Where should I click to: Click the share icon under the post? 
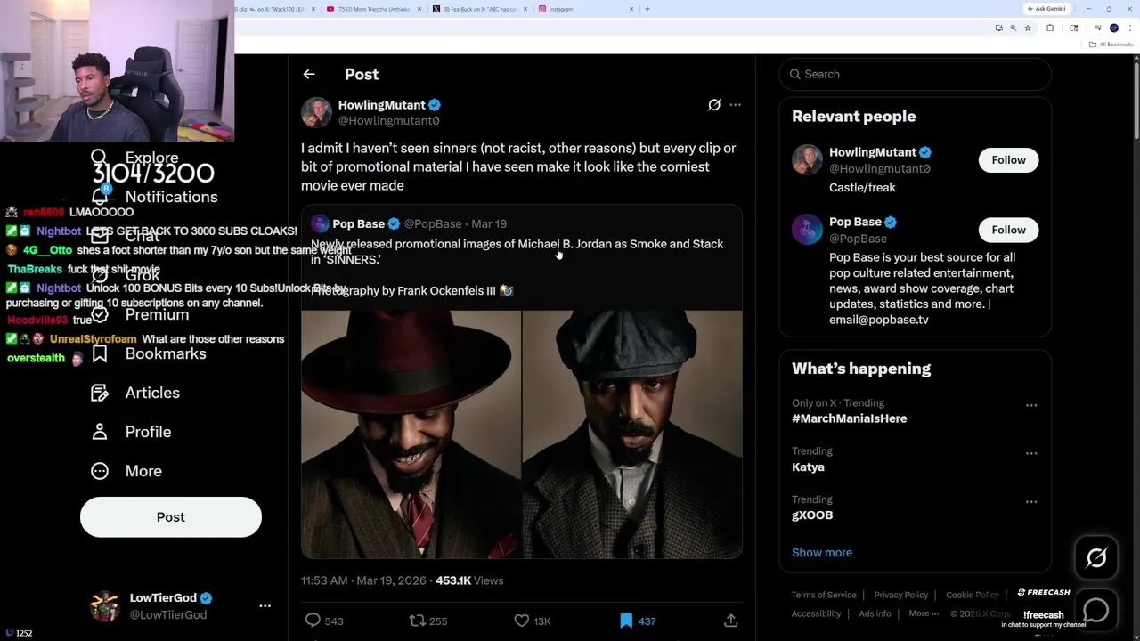730,621
